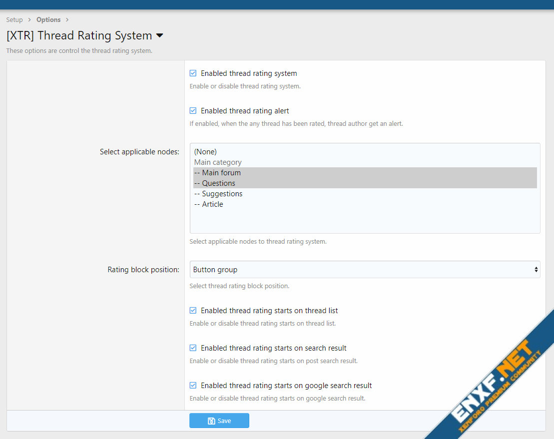Uncheck the Enabled thread rating alert option
554x439 pixels.
click(193, 111)
